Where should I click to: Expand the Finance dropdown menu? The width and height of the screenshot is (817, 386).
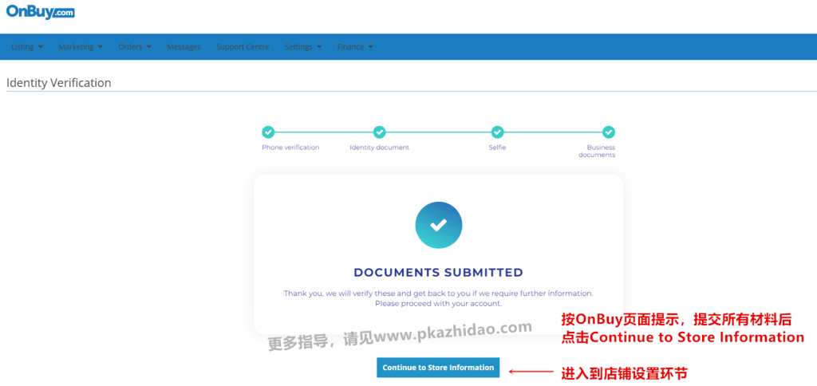[355, 47]
